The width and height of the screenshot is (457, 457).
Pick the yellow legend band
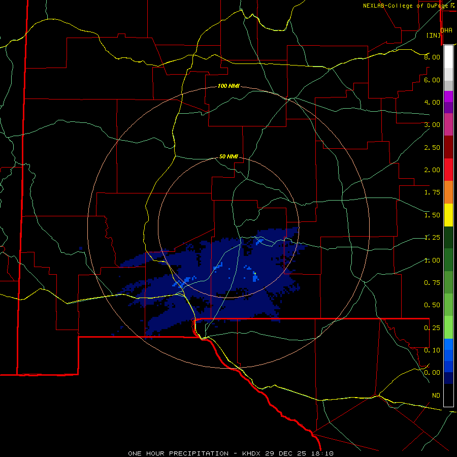coord(448,215)
